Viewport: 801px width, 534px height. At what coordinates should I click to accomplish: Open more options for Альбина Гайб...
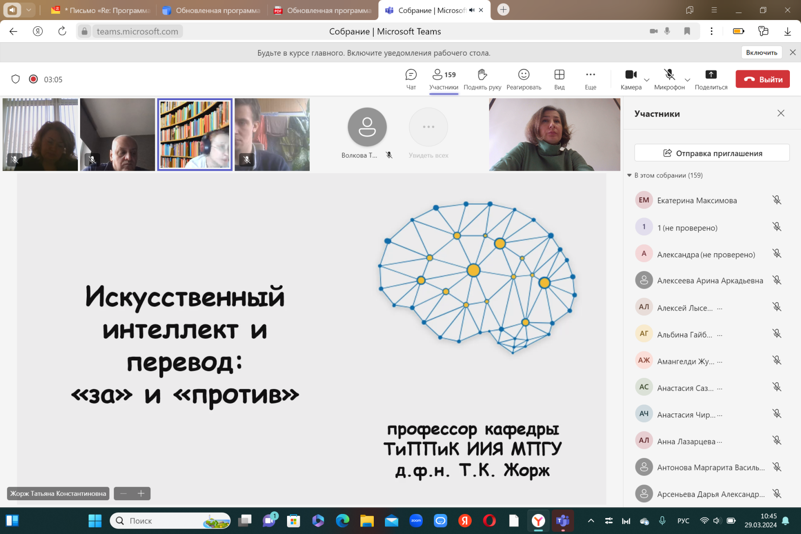[x=720, y=335]
